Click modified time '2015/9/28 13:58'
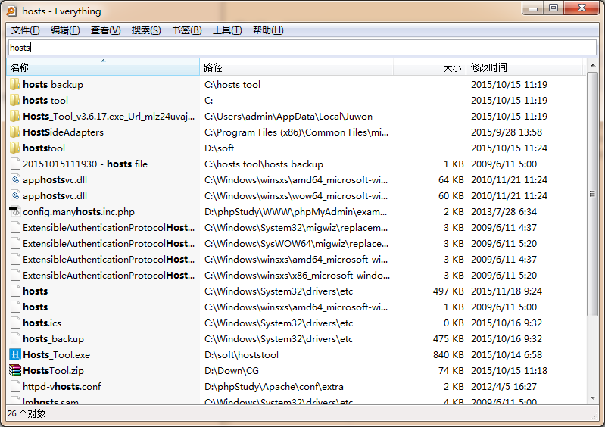The height and width of the screenshot is (427, 605). (507, 132)
